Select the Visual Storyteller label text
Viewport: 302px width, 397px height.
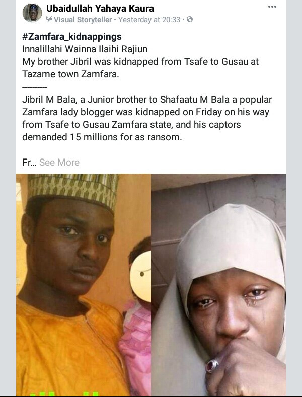[83, 20]
